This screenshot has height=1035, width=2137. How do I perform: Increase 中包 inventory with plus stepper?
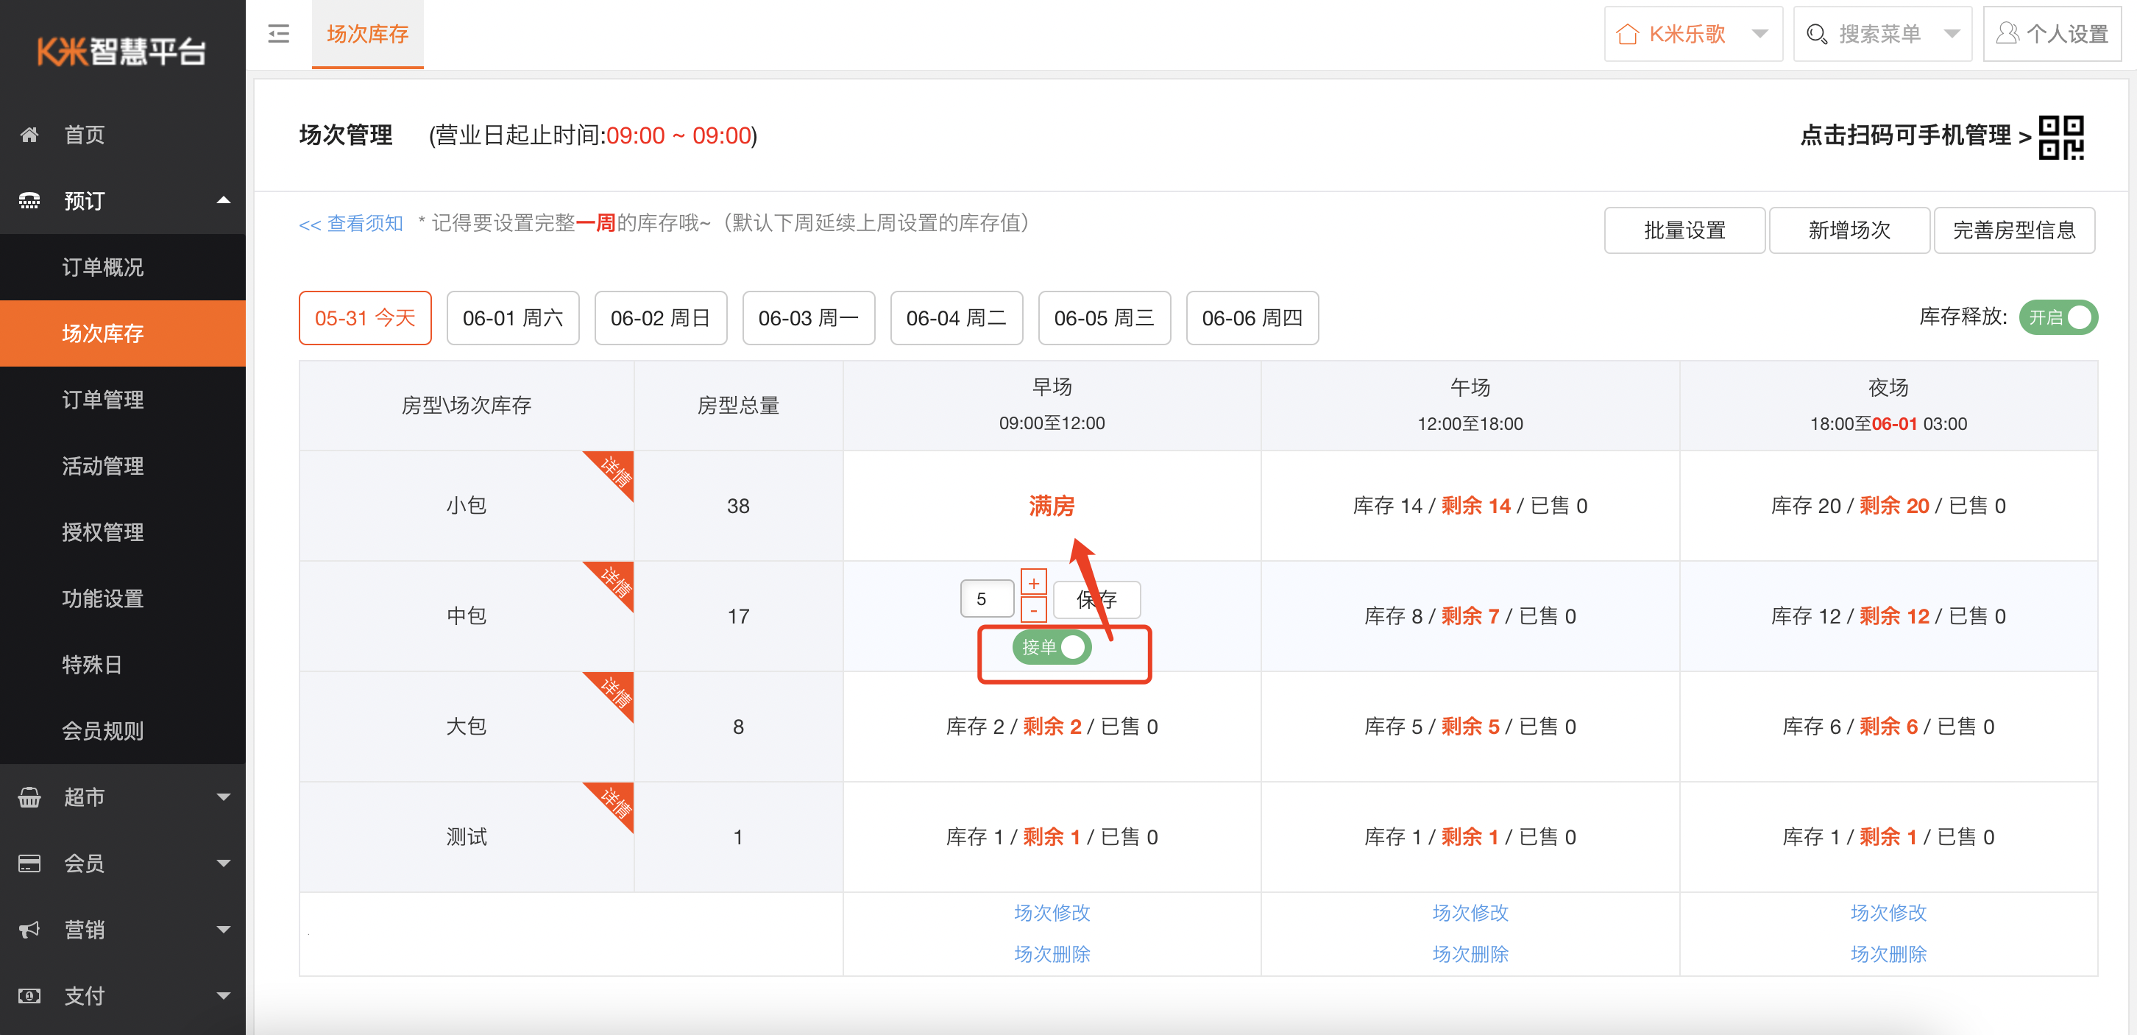pyautogui.click(x=1034, y=583)
